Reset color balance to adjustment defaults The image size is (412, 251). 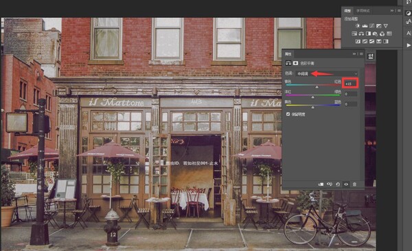click(338, 184)
